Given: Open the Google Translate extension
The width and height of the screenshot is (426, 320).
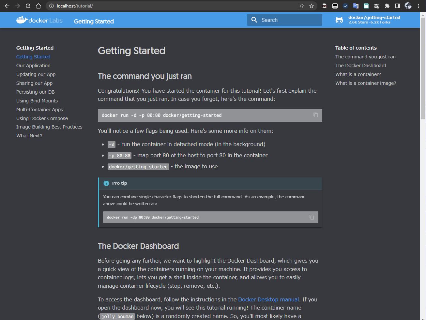Looking at the screenshot, I should 356,6.
